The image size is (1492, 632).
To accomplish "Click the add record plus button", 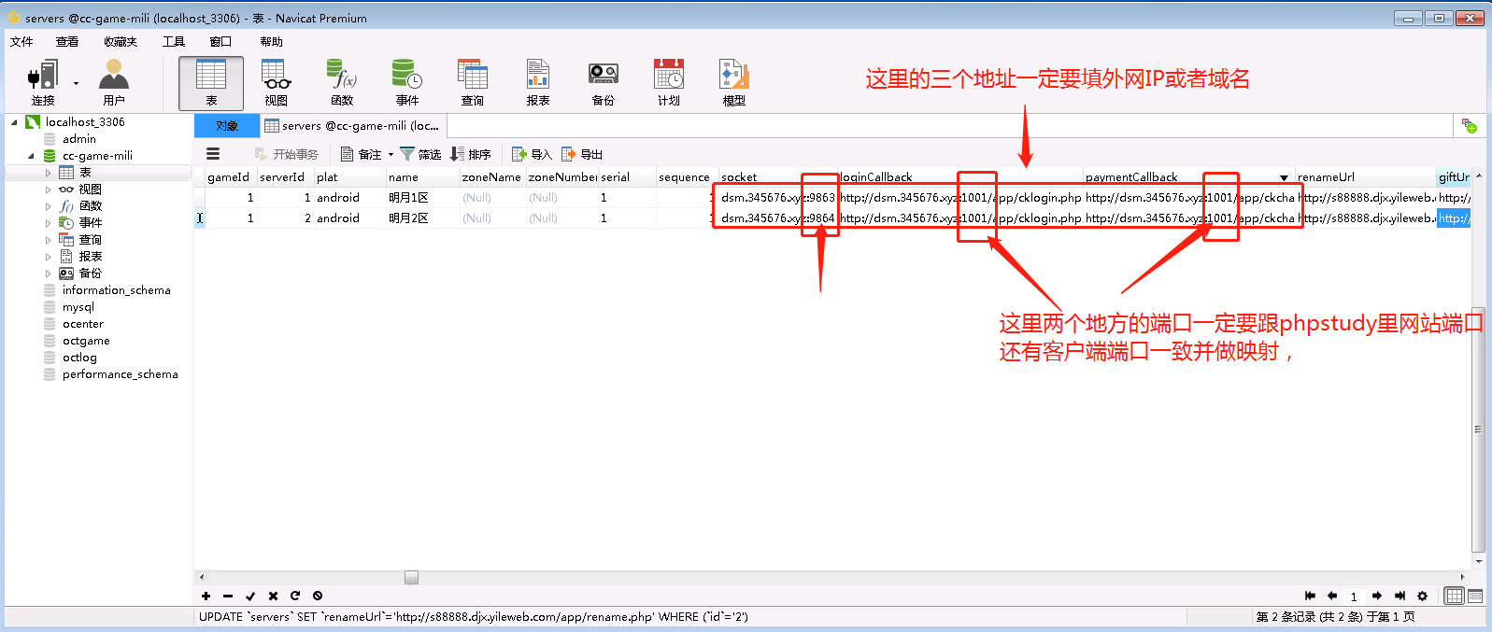I will tap(206, 596).
